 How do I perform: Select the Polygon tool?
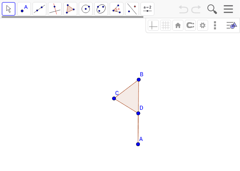pyautogui.click(x=70, y=9)
